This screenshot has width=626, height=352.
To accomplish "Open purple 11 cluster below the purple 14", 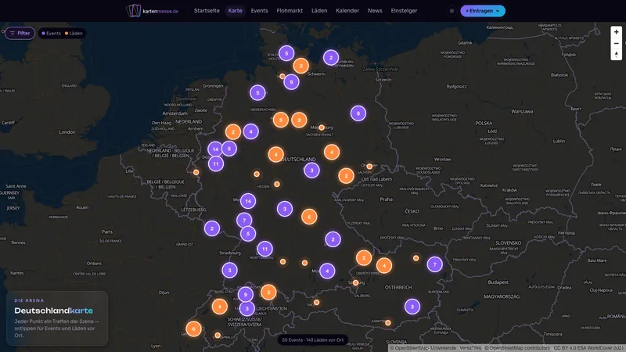I will pos(216,163).
